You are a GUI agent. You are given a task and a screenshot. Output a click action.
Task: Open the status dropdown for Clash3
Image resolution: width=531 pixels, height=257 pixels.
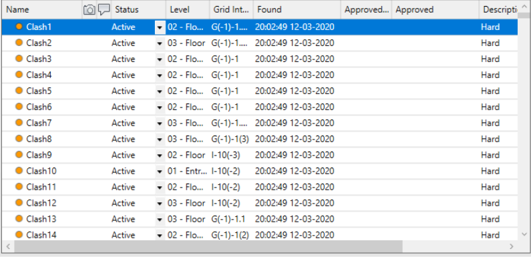160,59
